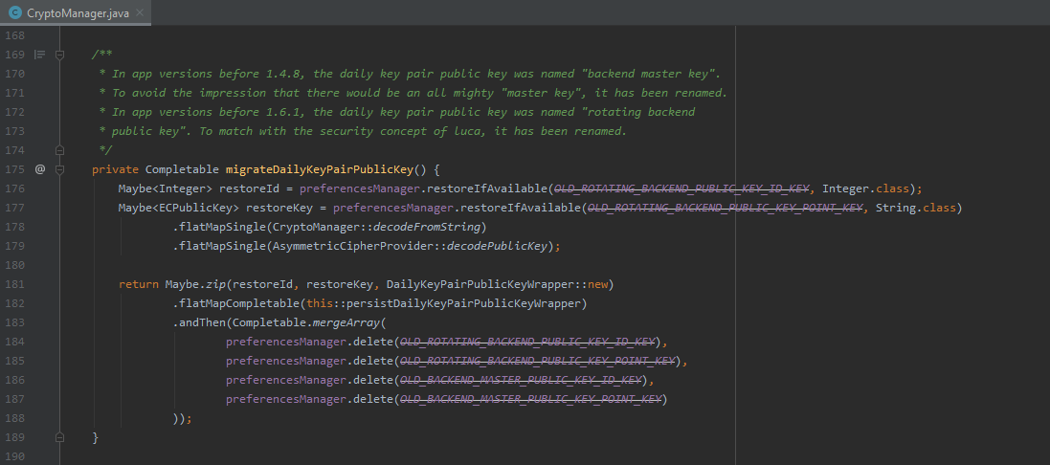Click the 'return' keyword on line 181

point(139,284)
